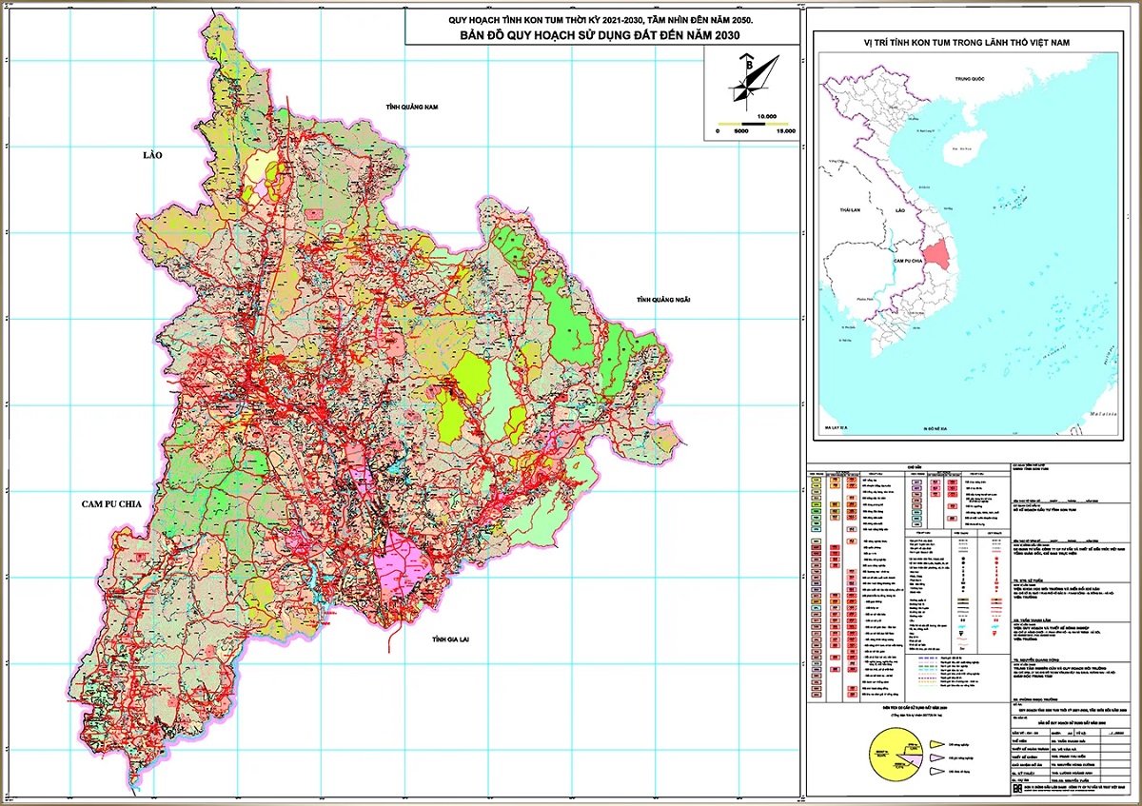
Task: Click the 'CAM PU CHIA' label on main map
Action: click(x=109, y=507)
